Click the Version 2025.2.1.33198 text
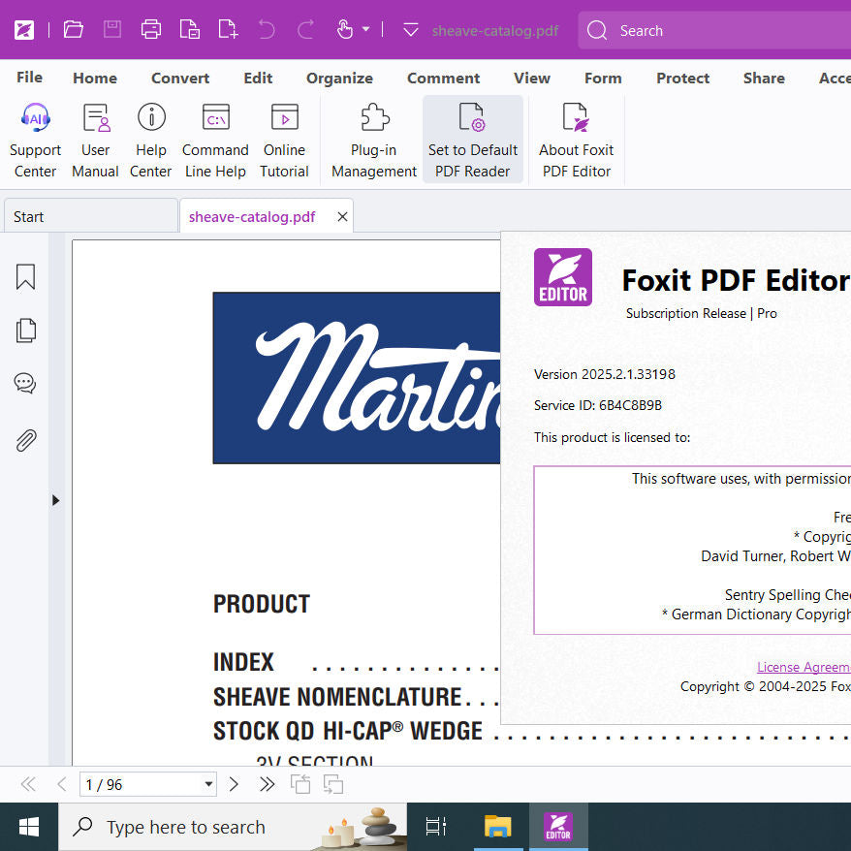851x851 pixels. point(605,374)
